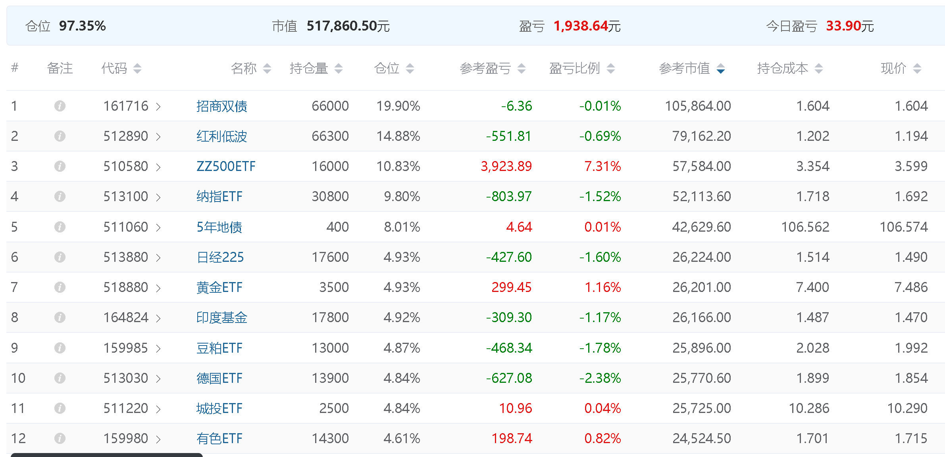945x457 pixels.
Task: Click the note info icon for 红利低波 row
Action: click(x=60, y=136)
